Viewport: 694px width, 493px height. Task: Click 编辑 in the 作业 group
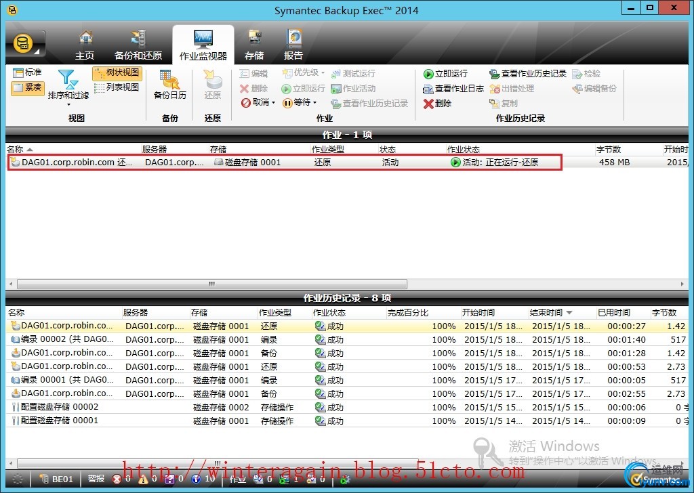(x=254, y=73)
